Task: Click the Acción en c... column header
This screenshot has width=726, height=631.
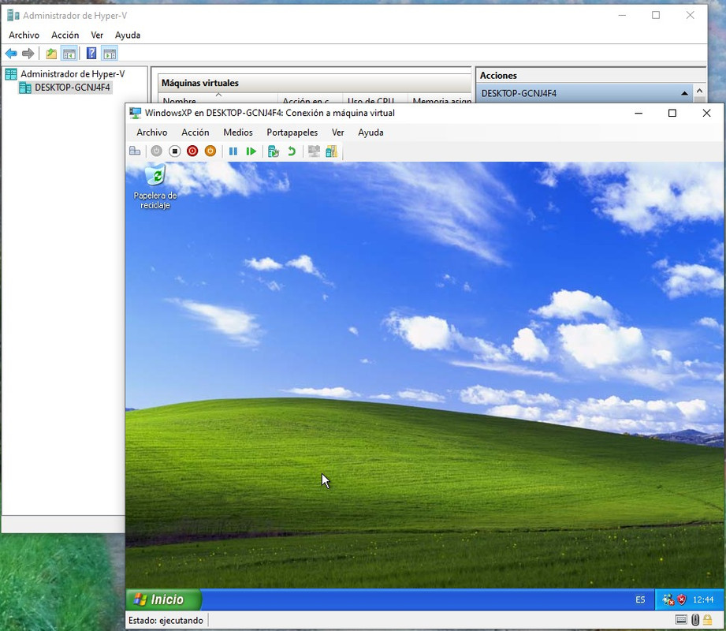Action: pos(311,100)
